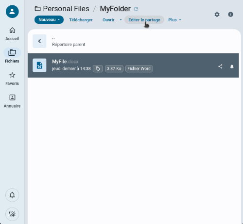243x224 pixels.
Task: Toggle the light/dark theme icon
Action: click(12, 214)
